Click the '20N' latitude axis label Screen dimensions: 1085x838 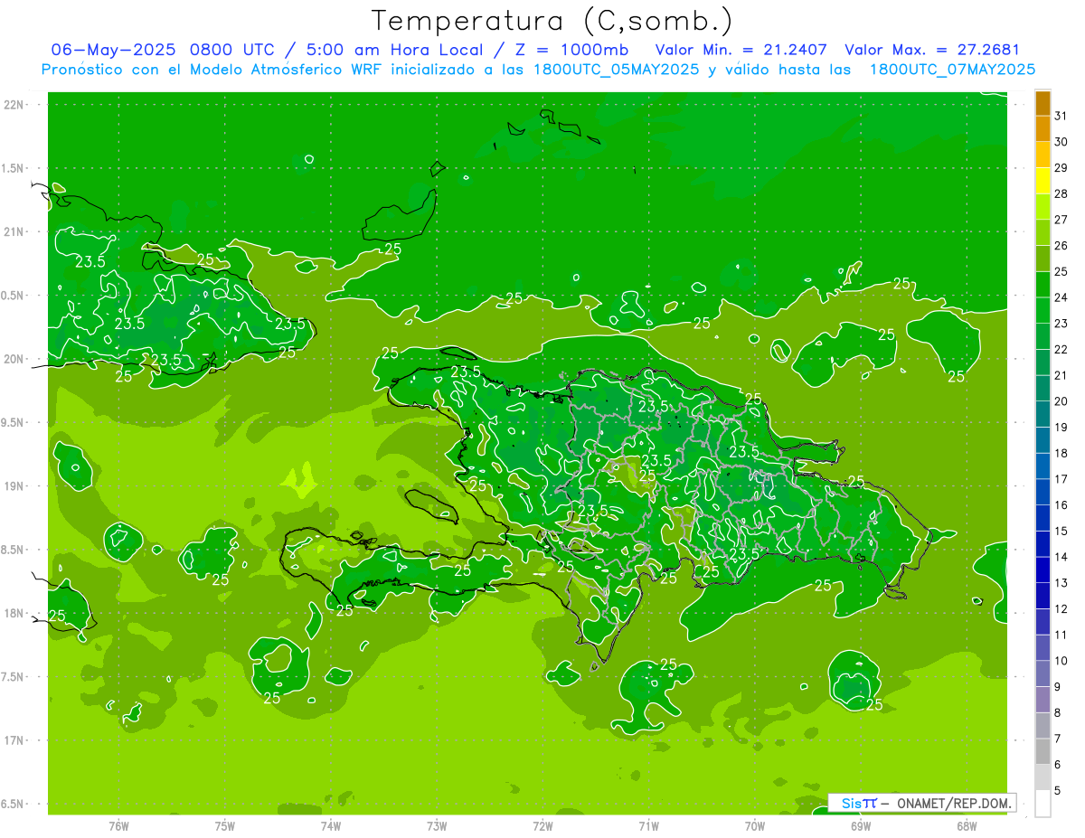click(14, 359)
